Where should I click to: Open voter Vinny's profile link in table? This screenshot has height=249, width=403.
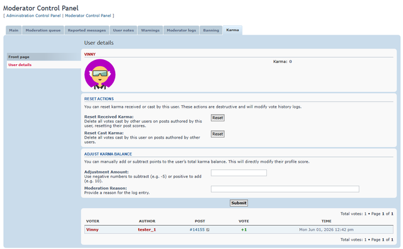pyautogui.click(x=93, y=229)
